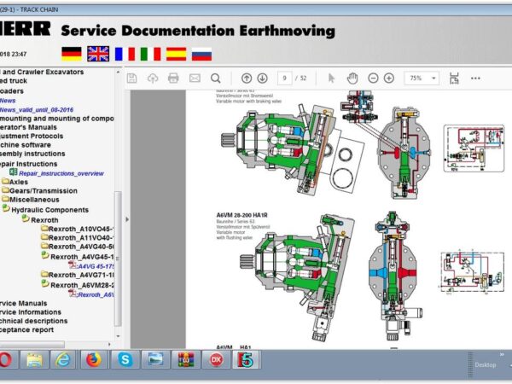Select the French flag language
The height and width of the screenshot is (384, 512).
point(125,54)
